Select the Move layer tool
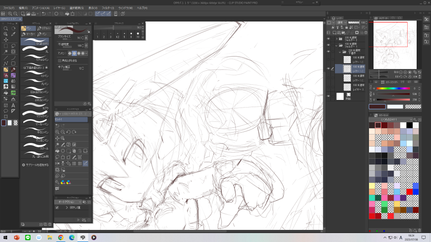 pos(5,40)
